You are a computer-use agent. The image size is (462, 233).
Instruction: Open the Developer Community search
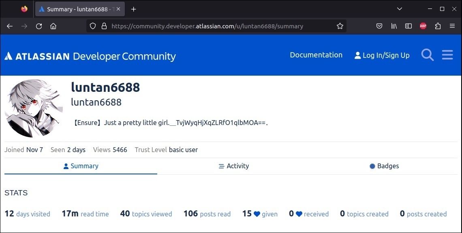tap(427, 55)
